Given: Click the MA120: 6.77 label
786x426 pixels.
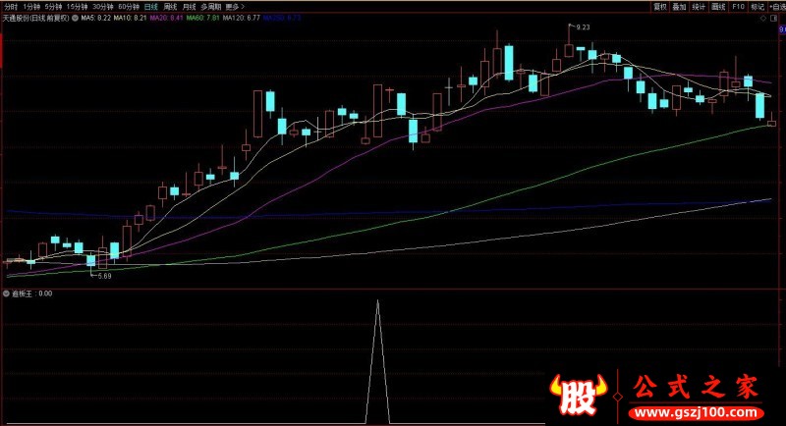Looking at the screenshot, I should 242,18.
